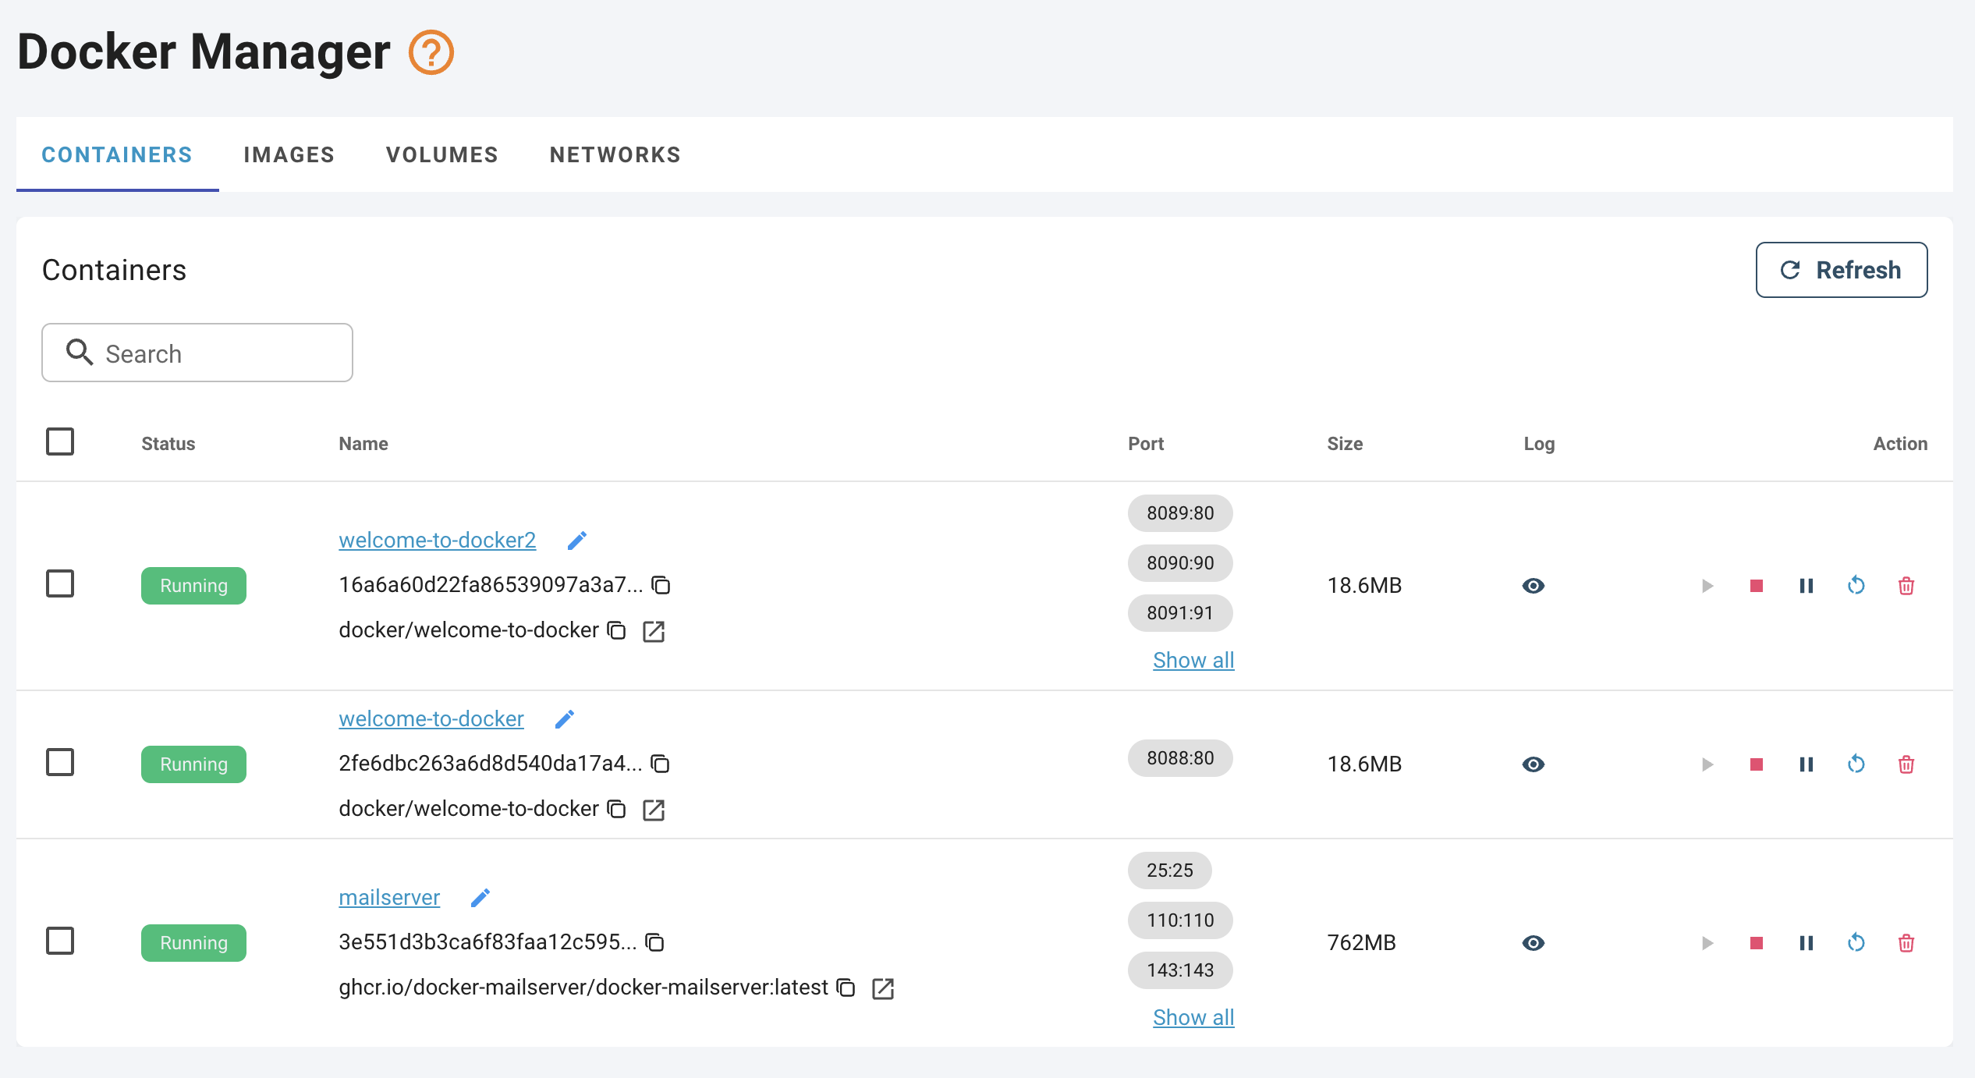Stop the welcome-to-docker2 container
The image size is (1975, 1078).
click(x=1757, y=586)
